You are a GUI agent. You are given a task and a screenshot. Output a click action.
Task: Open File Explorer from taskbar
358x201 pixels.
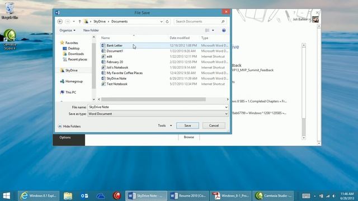(x=68, y=196)
